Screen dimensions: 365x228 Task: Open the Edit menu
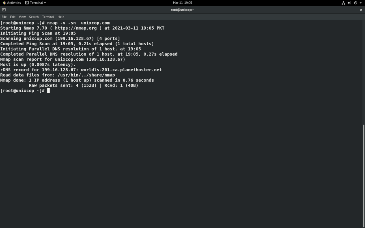coord(12,17)
